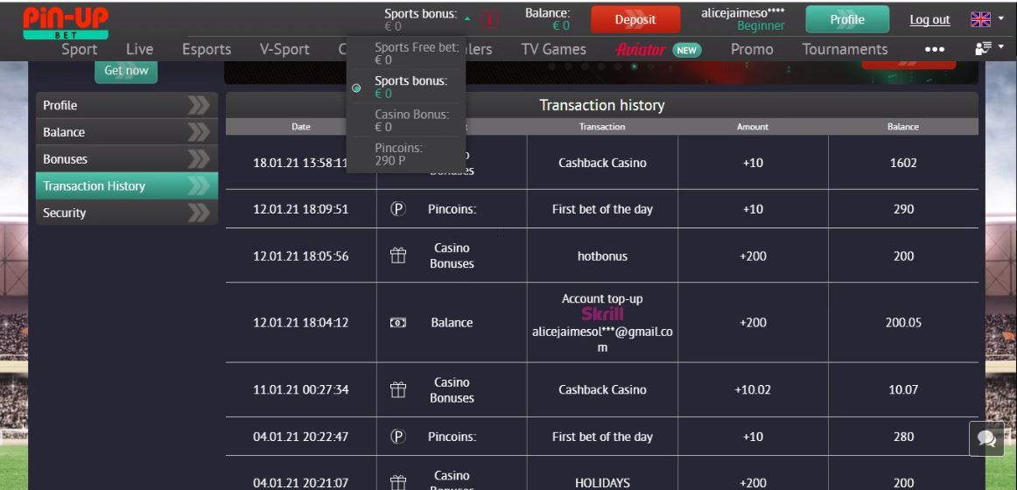This screenshot has width=1017, height=490.
Task: Click the cash icon in Balance row
Action: [x=398, y=323]
